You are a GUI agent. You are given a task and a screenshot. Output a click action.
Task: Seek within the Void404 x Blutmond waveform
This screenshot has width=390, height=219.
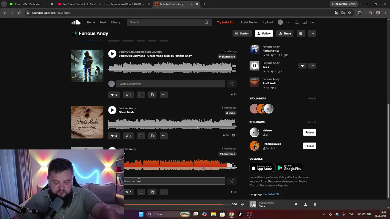click(x=172, y=67)
